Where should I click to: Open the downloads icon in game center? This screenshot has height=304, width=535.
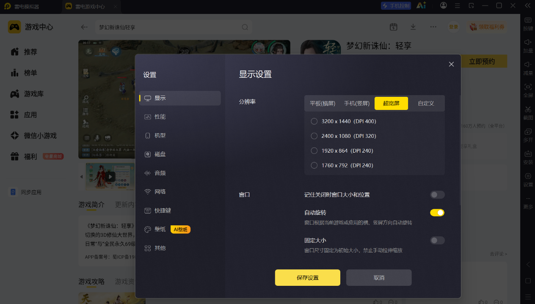pos(413,27)
